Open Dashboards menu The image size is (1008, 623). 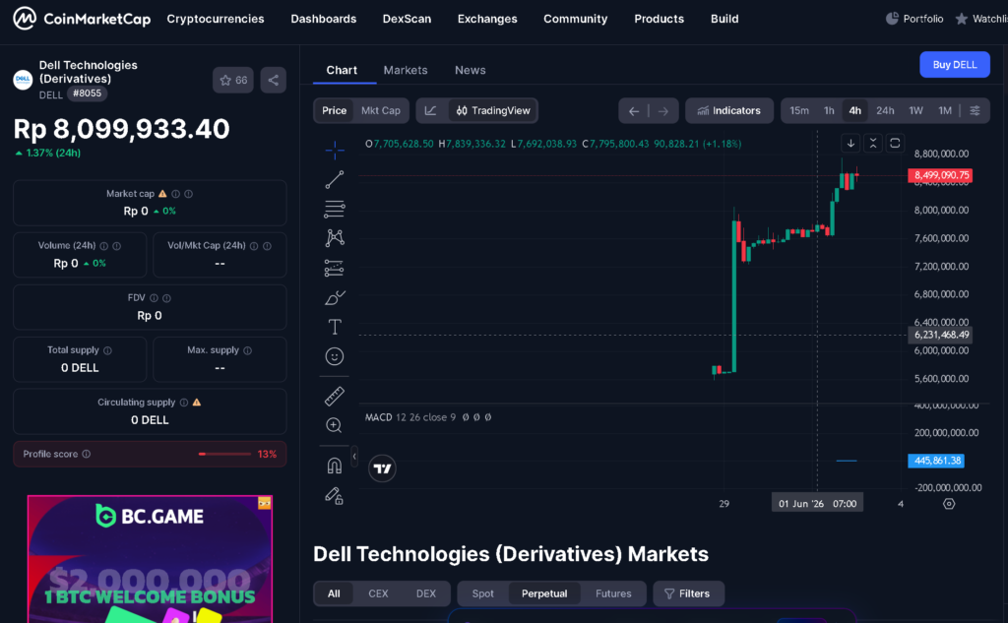click(323, 19)
